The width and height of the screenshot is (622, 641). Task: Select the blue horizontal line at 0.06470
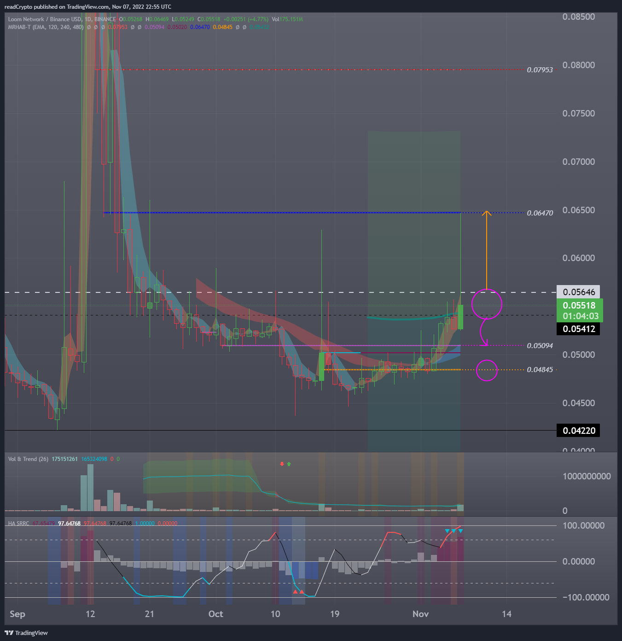coord(282,213)
